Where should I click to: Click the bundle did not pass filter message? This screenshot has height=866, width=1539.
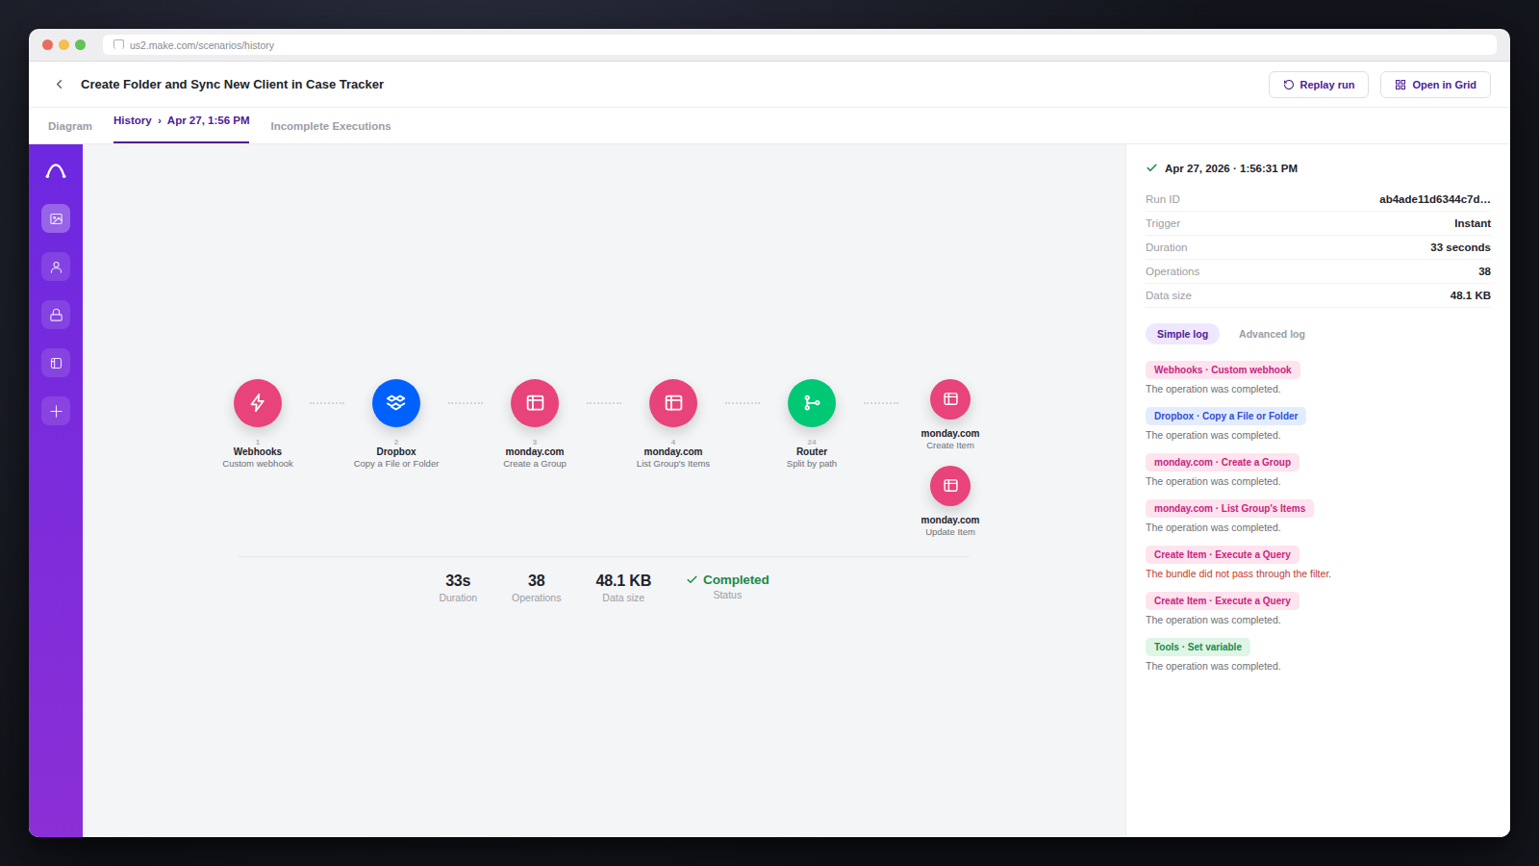coord(1238,573)
